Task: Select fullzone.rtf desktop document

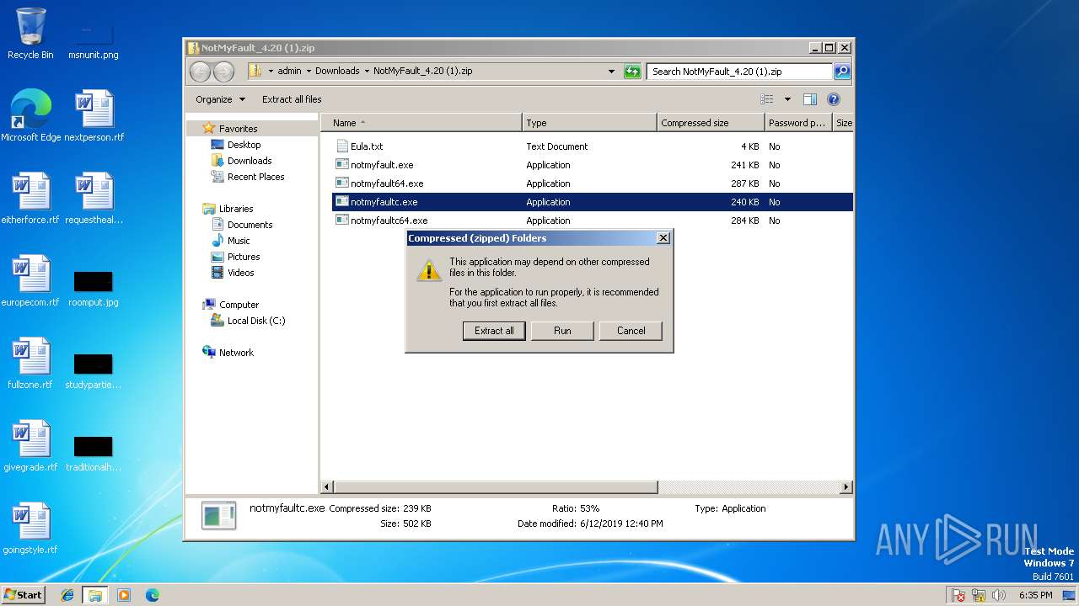Action: 30,364
